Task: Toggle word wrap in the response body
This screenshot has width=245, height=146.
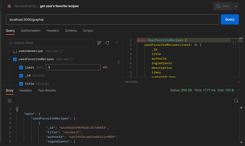Action: pyautogui.click(x=10, y=101)
